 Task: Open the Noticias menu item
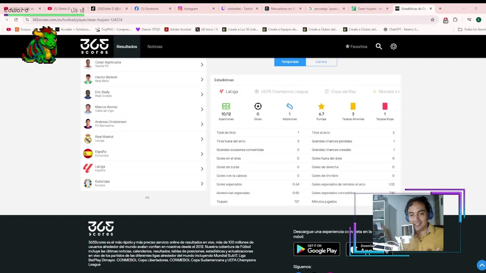(155, 47)
